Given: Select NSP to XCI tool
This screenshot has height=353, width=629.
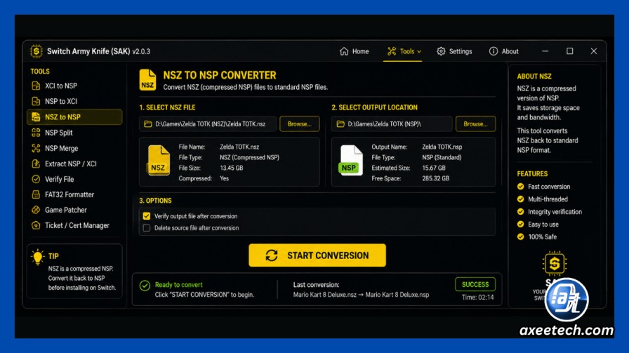Looking at the screenshot, I should click(x=74, y=101).
